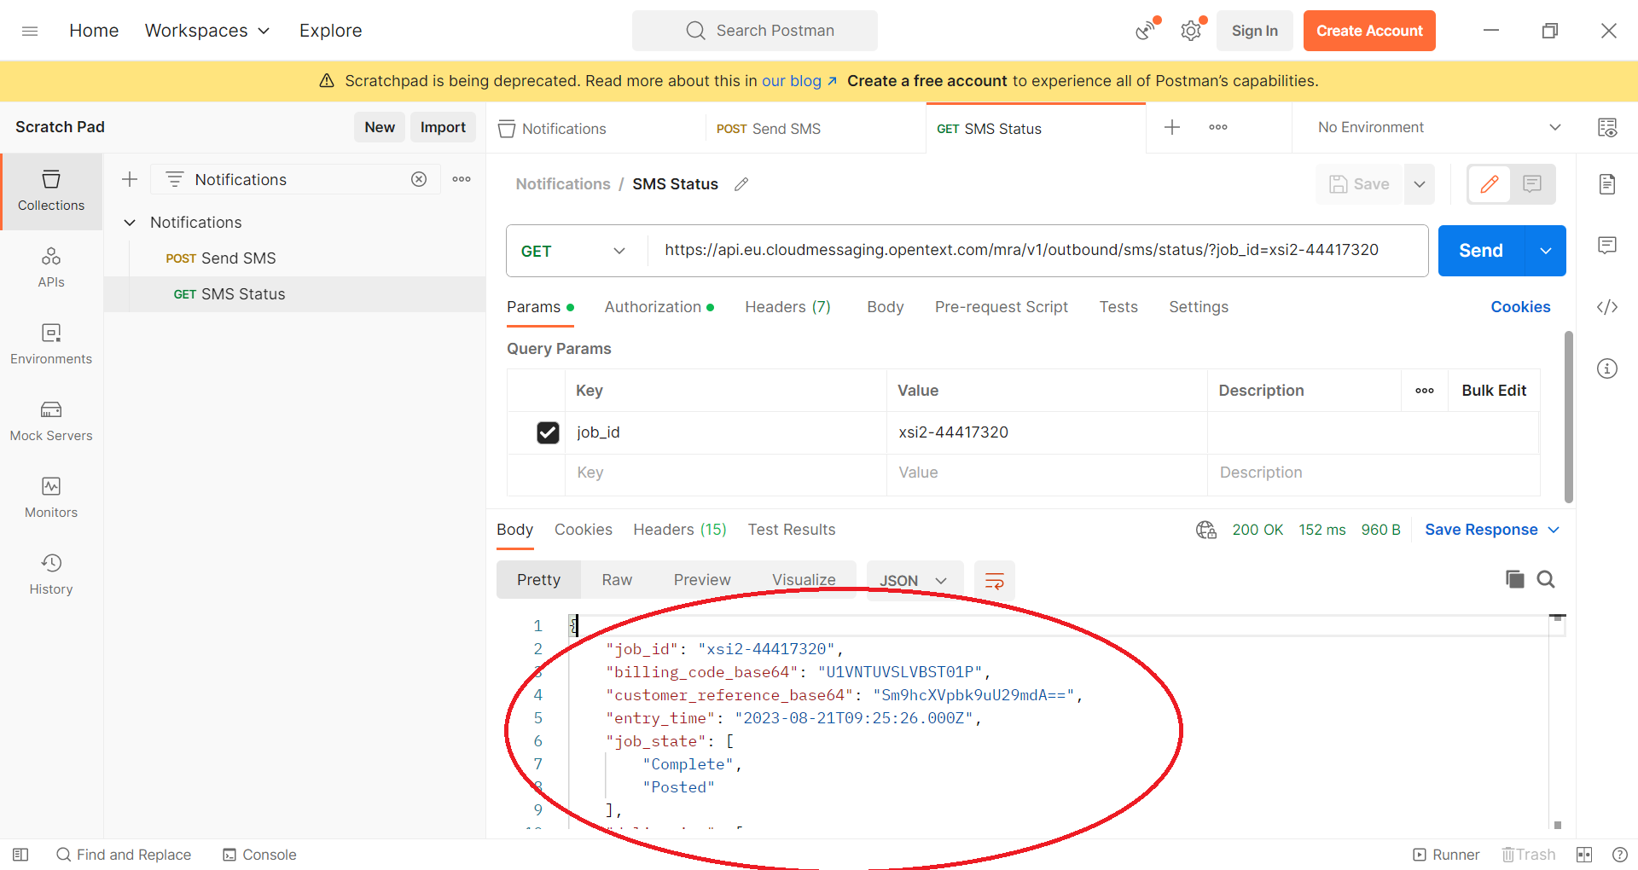Switch to the Headers (7) tab
Screen dimensions: 1638x870
787,307
